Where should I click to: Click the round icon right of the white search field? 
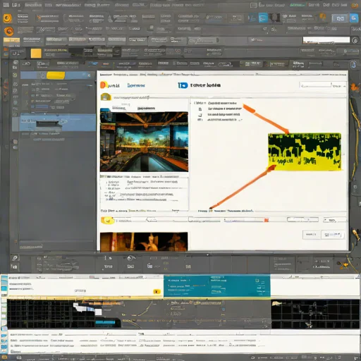pos(355,40)
